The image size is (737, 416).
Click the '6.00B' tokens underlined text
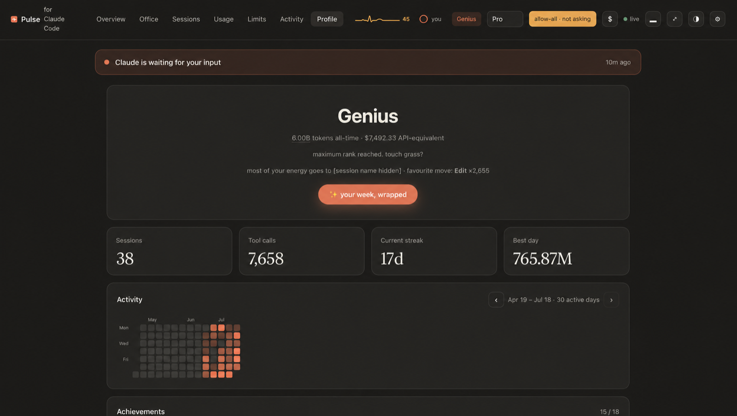tap(301, 138)
